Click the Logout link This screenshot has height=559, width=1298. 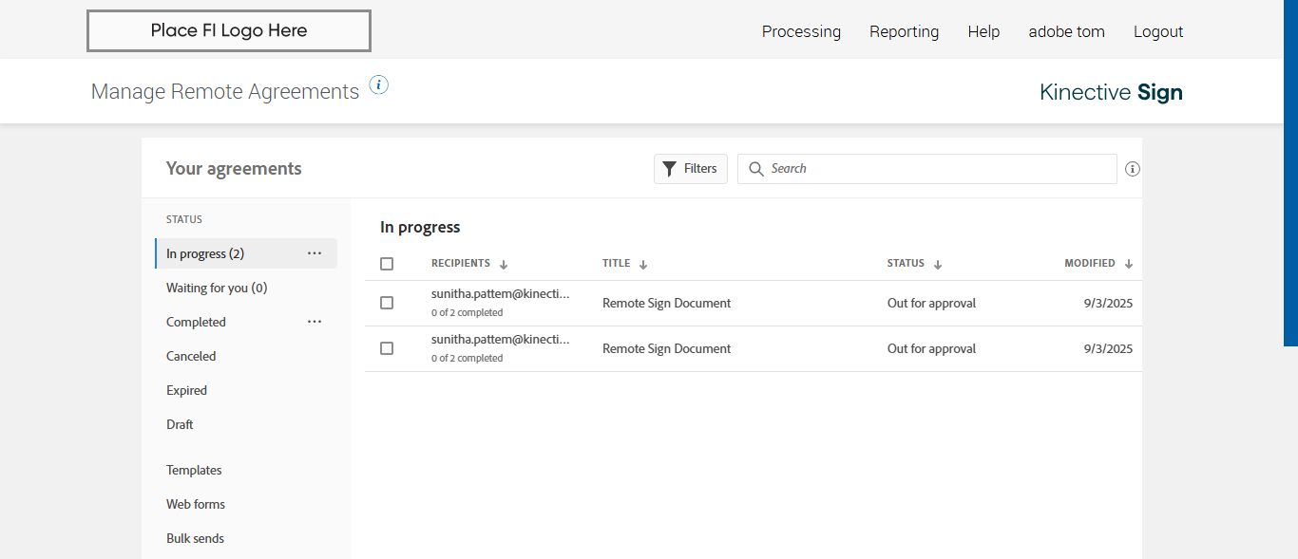click(1158, 31)
